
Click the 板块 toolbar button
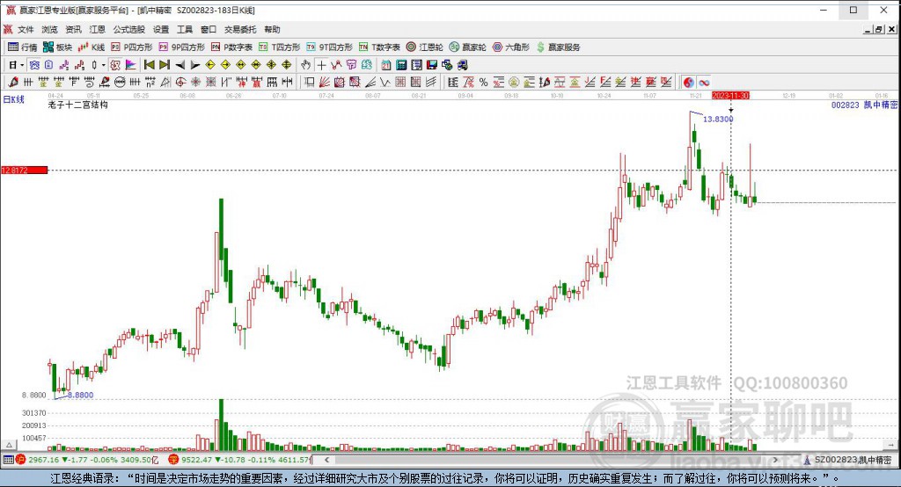coord(57,47)
